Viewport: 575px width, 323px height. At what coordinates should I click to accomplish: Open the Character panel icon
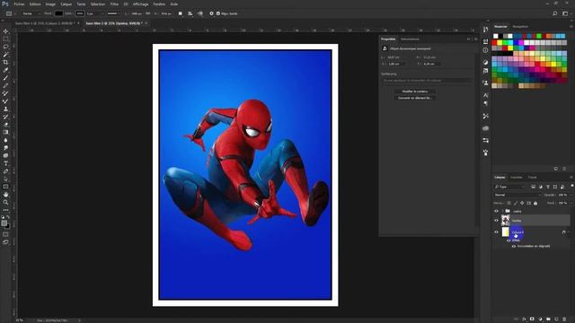[485, 95]
